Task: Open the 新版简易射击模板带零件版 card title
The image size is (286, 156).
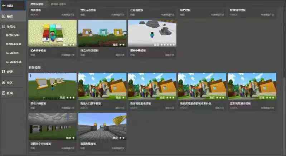Action: click(196, 104)
